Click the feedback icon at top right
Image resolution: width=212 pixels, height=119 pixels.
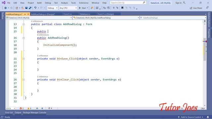[207, 8]
